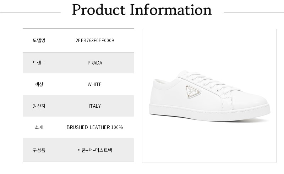The width and height of the screenshot is (284, 174).
Task: Select the 제품+택+더스트백 components text
Action: point(95,150)
